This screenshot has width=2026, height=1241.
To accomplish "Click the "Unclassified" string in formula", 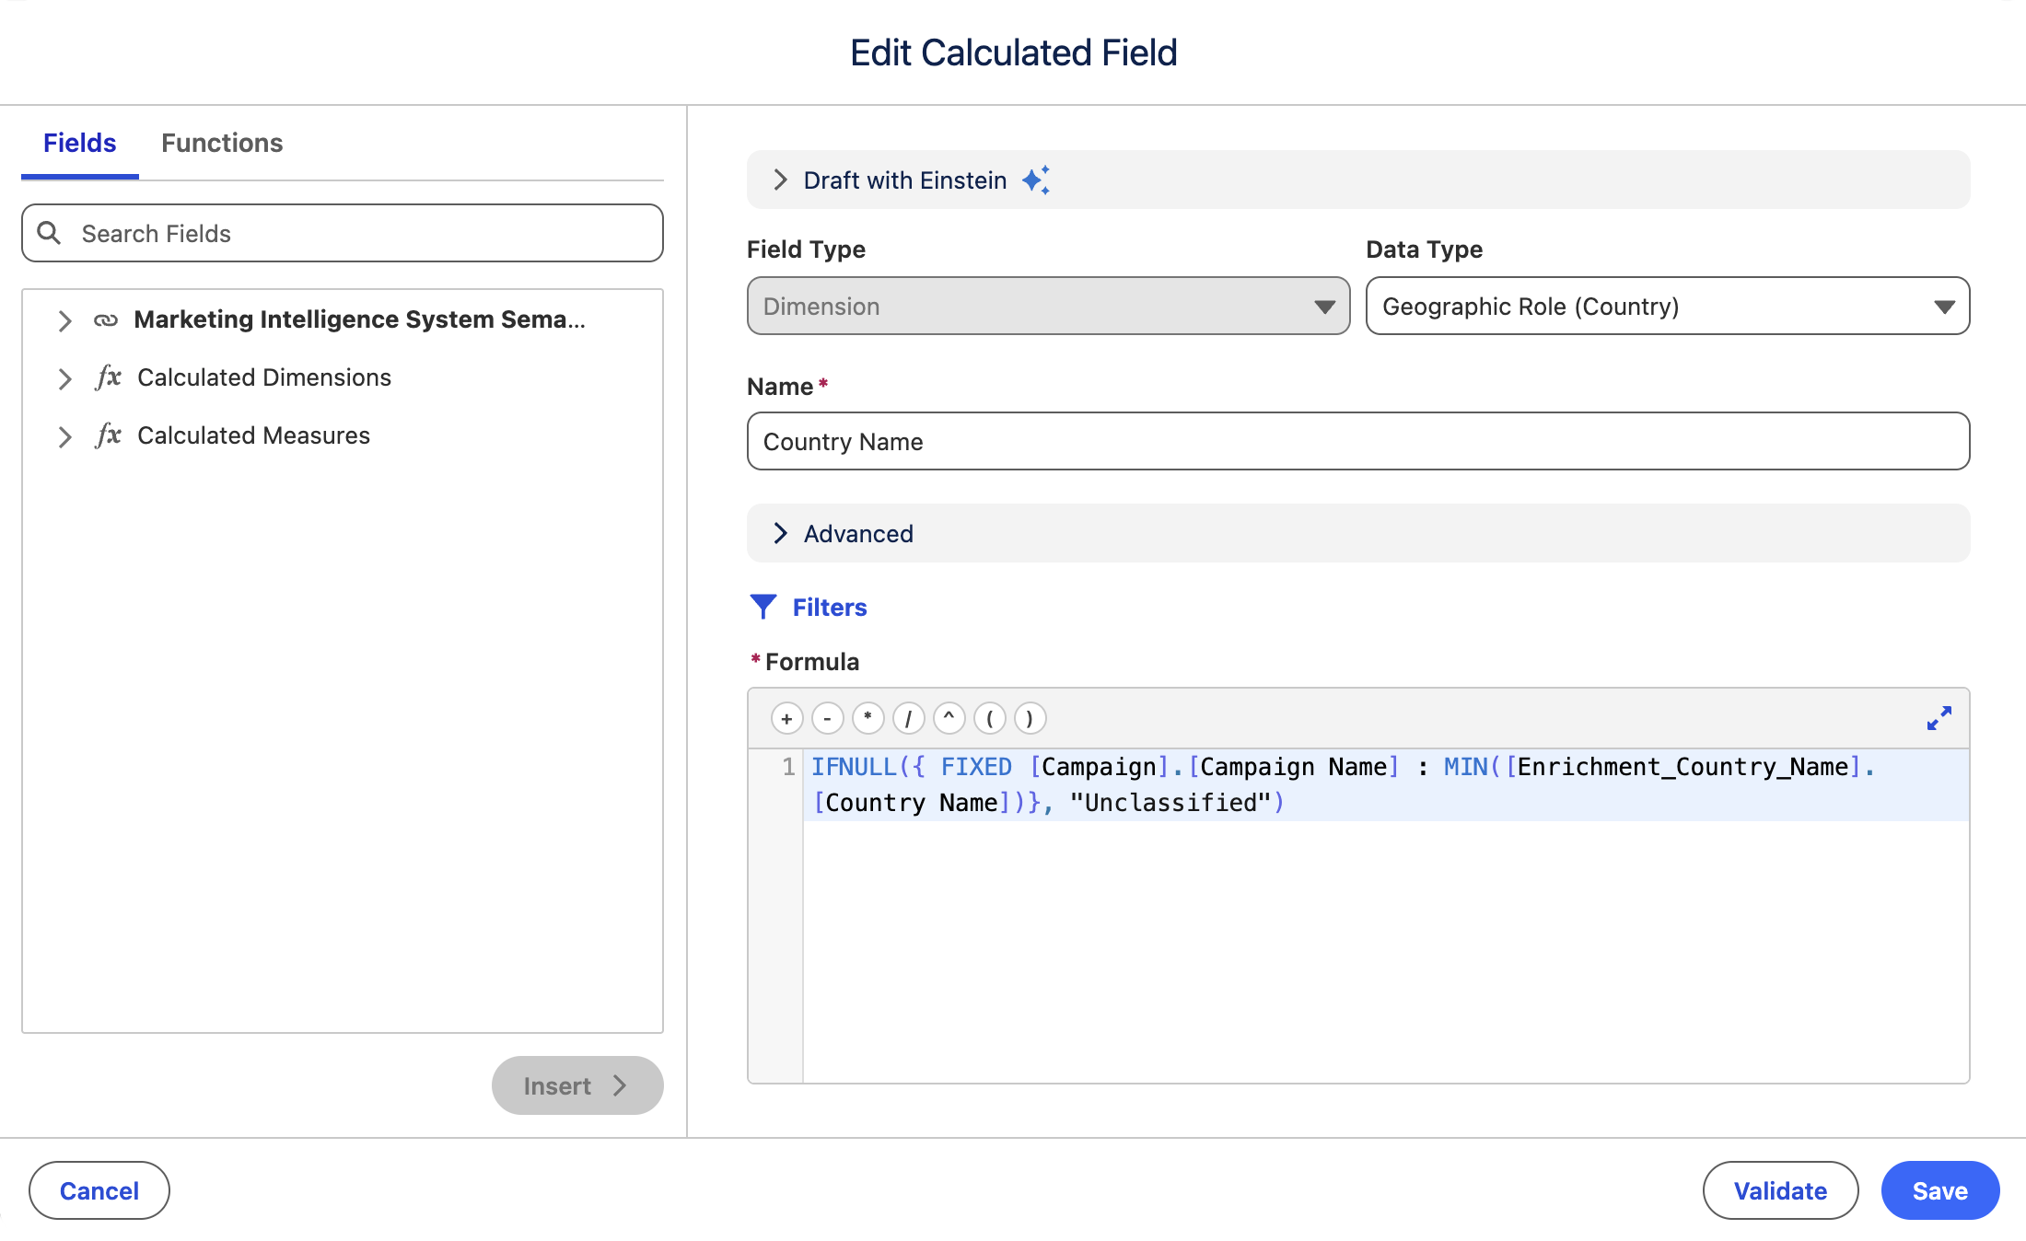I will pyautogui.click(x=1170, y=803).
